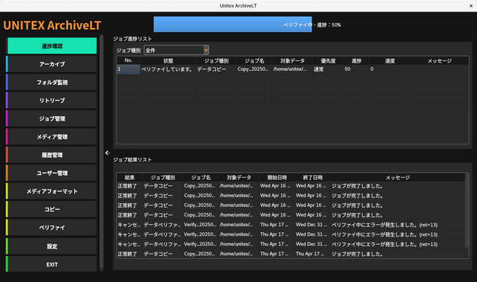The height and width of the screenshot is (282, 477).
Task: Open the ジョブ管理 menu item
Action: [x=52, y=119]
